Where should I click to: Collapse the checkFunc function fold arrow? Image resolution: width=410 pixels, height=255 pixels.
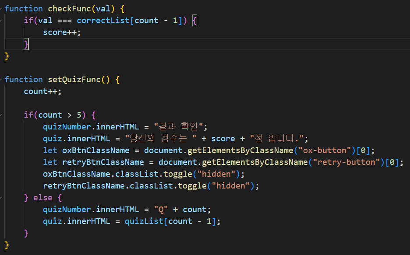point(1,9)
